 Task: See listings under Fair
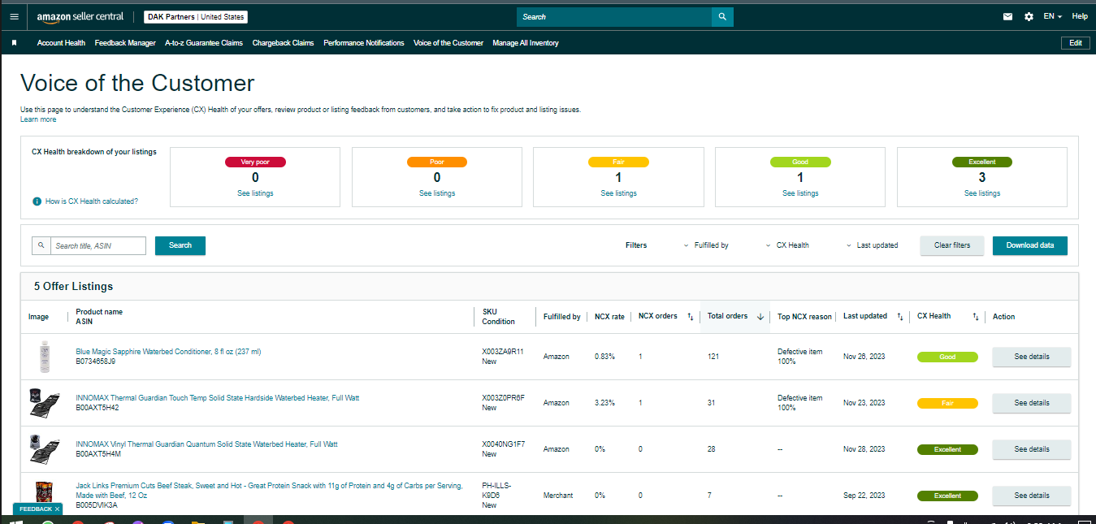[619, 193]
